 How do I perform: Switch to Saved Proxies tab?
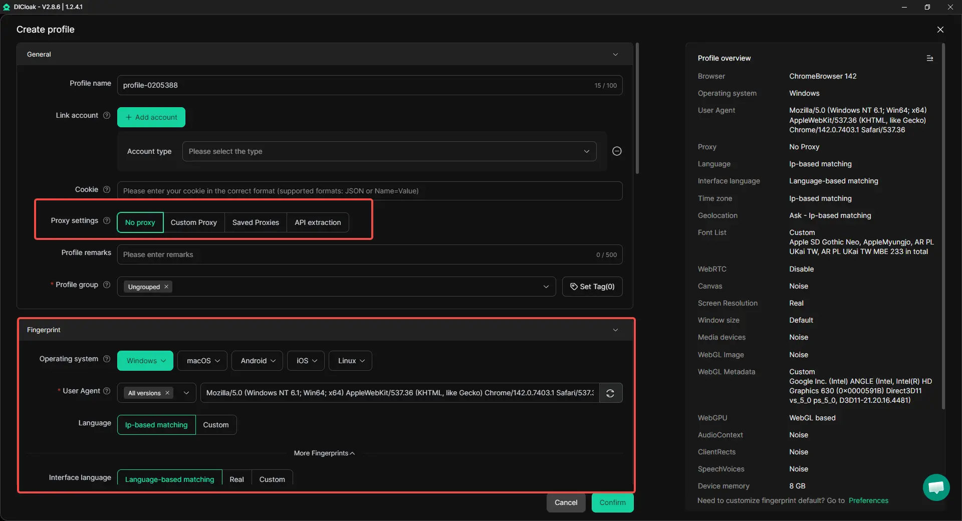[256, 223]
